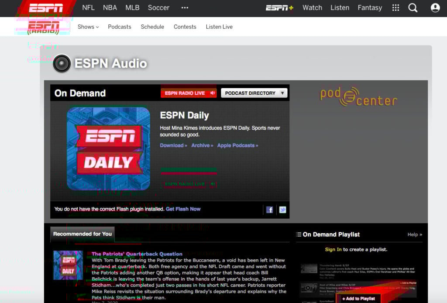Go to the NFL section
This screenshot has width=447, height=303.
point(88,8)
